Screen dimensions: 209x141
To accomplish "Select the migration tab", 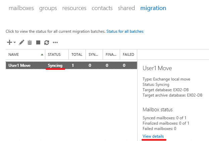I will click(153, 8).
